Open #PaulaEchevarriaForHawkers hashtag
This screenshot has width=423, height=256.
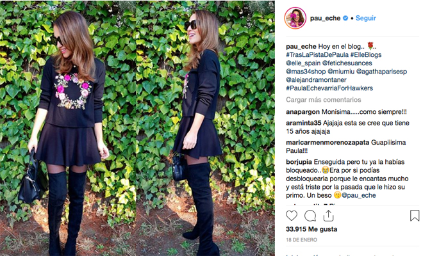coord(329,88)
